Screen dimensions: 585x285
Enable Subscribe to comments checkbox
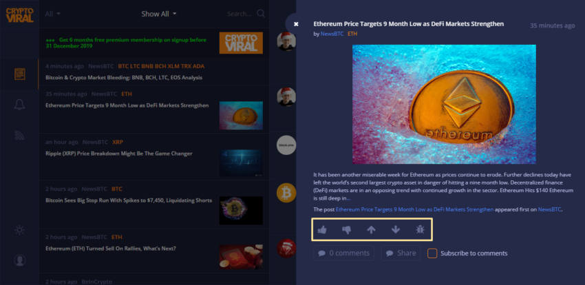432,253
